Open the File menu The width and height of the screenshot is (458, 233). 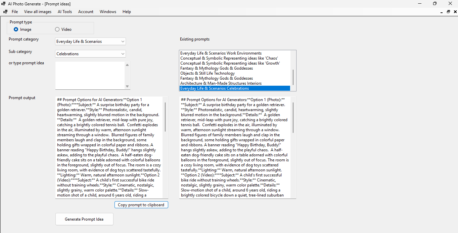(x=15, y=12)
